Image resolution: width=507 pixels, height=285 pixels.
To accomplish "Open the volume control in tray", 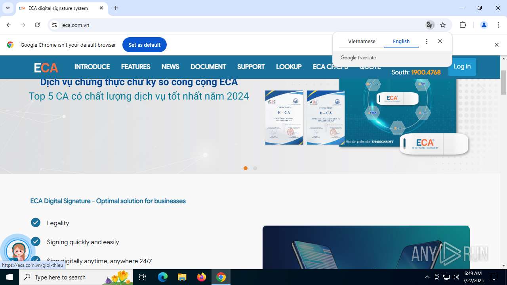I will 456,277.
